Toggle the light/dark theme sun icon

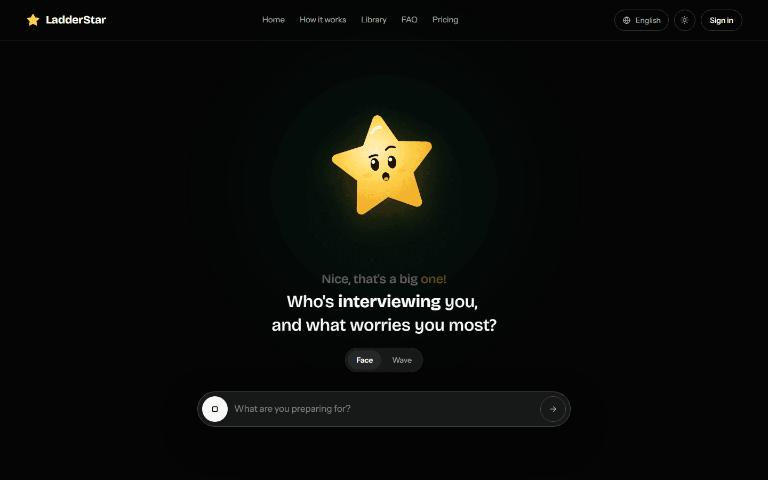pos(685,20)
